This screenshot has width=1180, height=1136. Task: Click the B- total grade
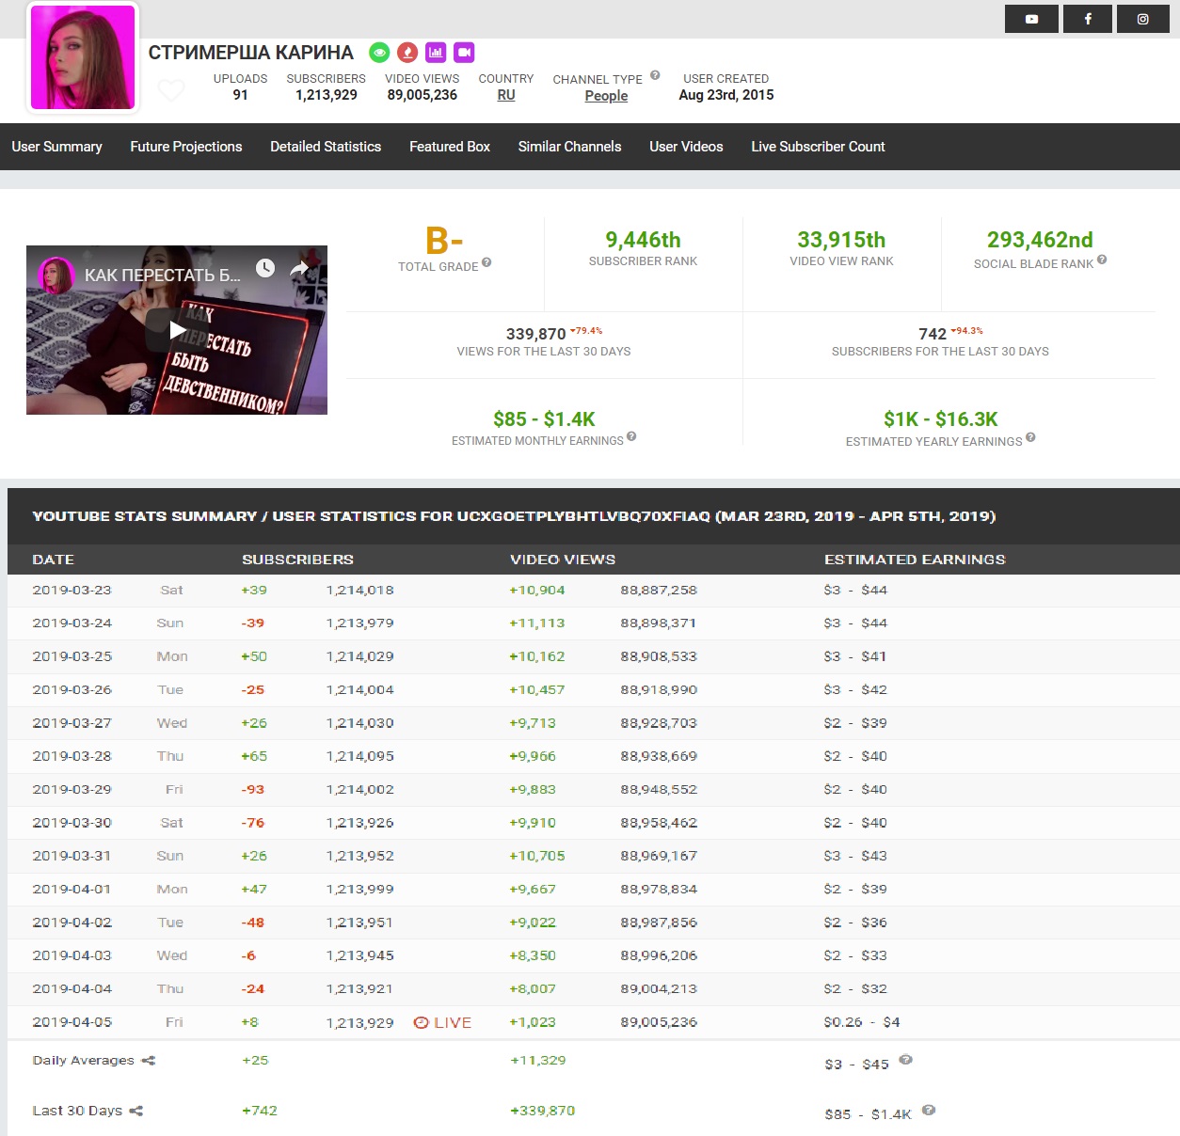pyautogui.click(x=444, y=241)
